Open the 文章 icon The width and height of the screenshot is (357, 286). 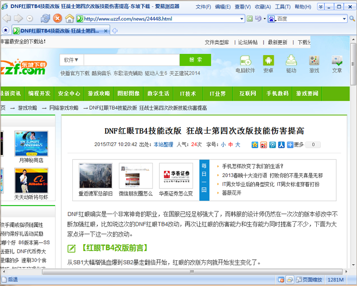click(337, 64)
